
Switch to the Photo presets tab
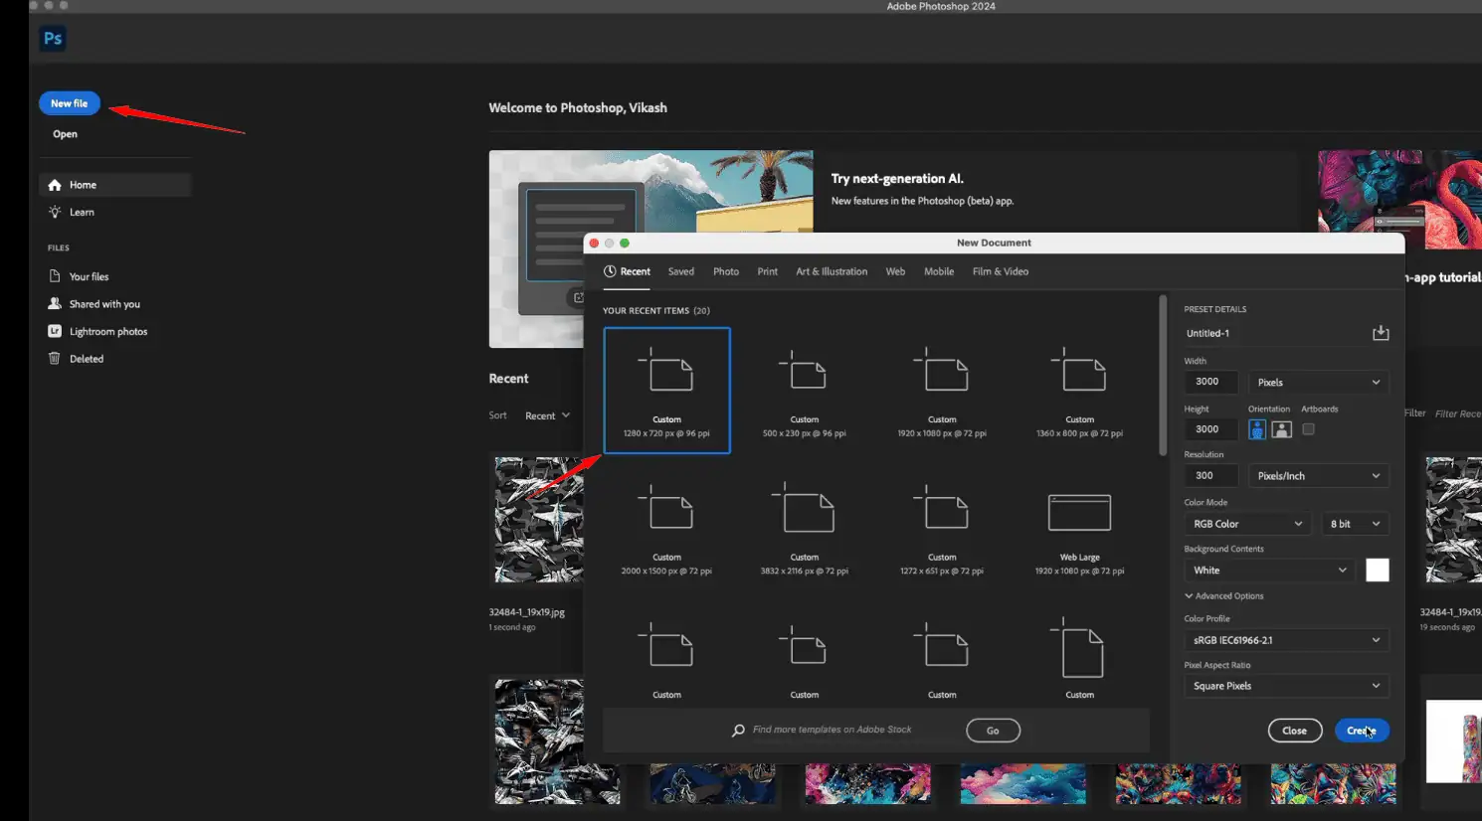point(725,271)
